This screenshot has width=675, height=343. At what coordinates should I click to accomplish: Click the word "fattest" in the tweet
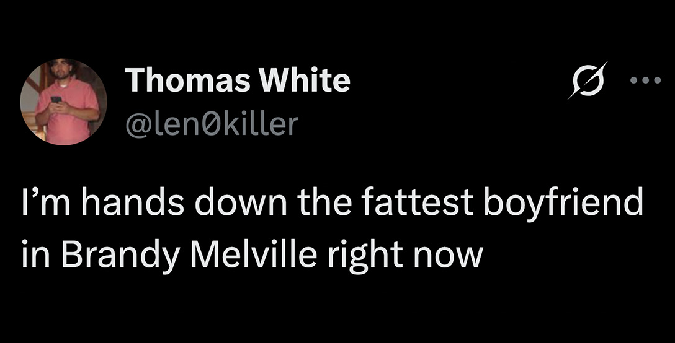tap(420, 204)
